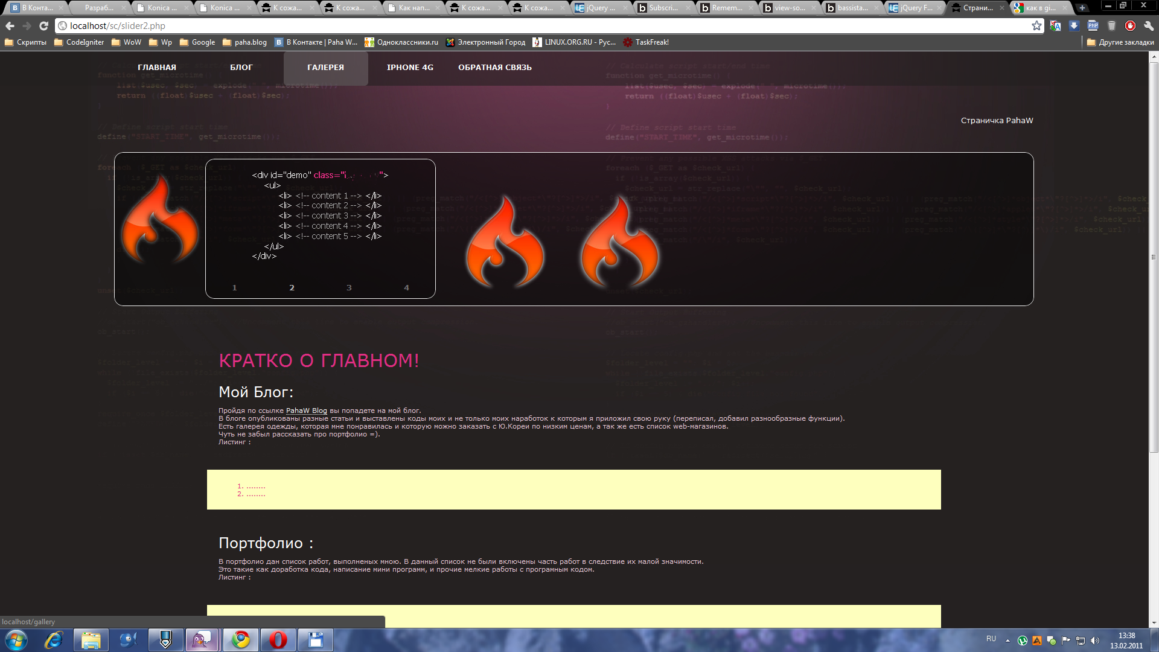
Task: Go forward with the browser forward arrow
Action: point(27,26)
